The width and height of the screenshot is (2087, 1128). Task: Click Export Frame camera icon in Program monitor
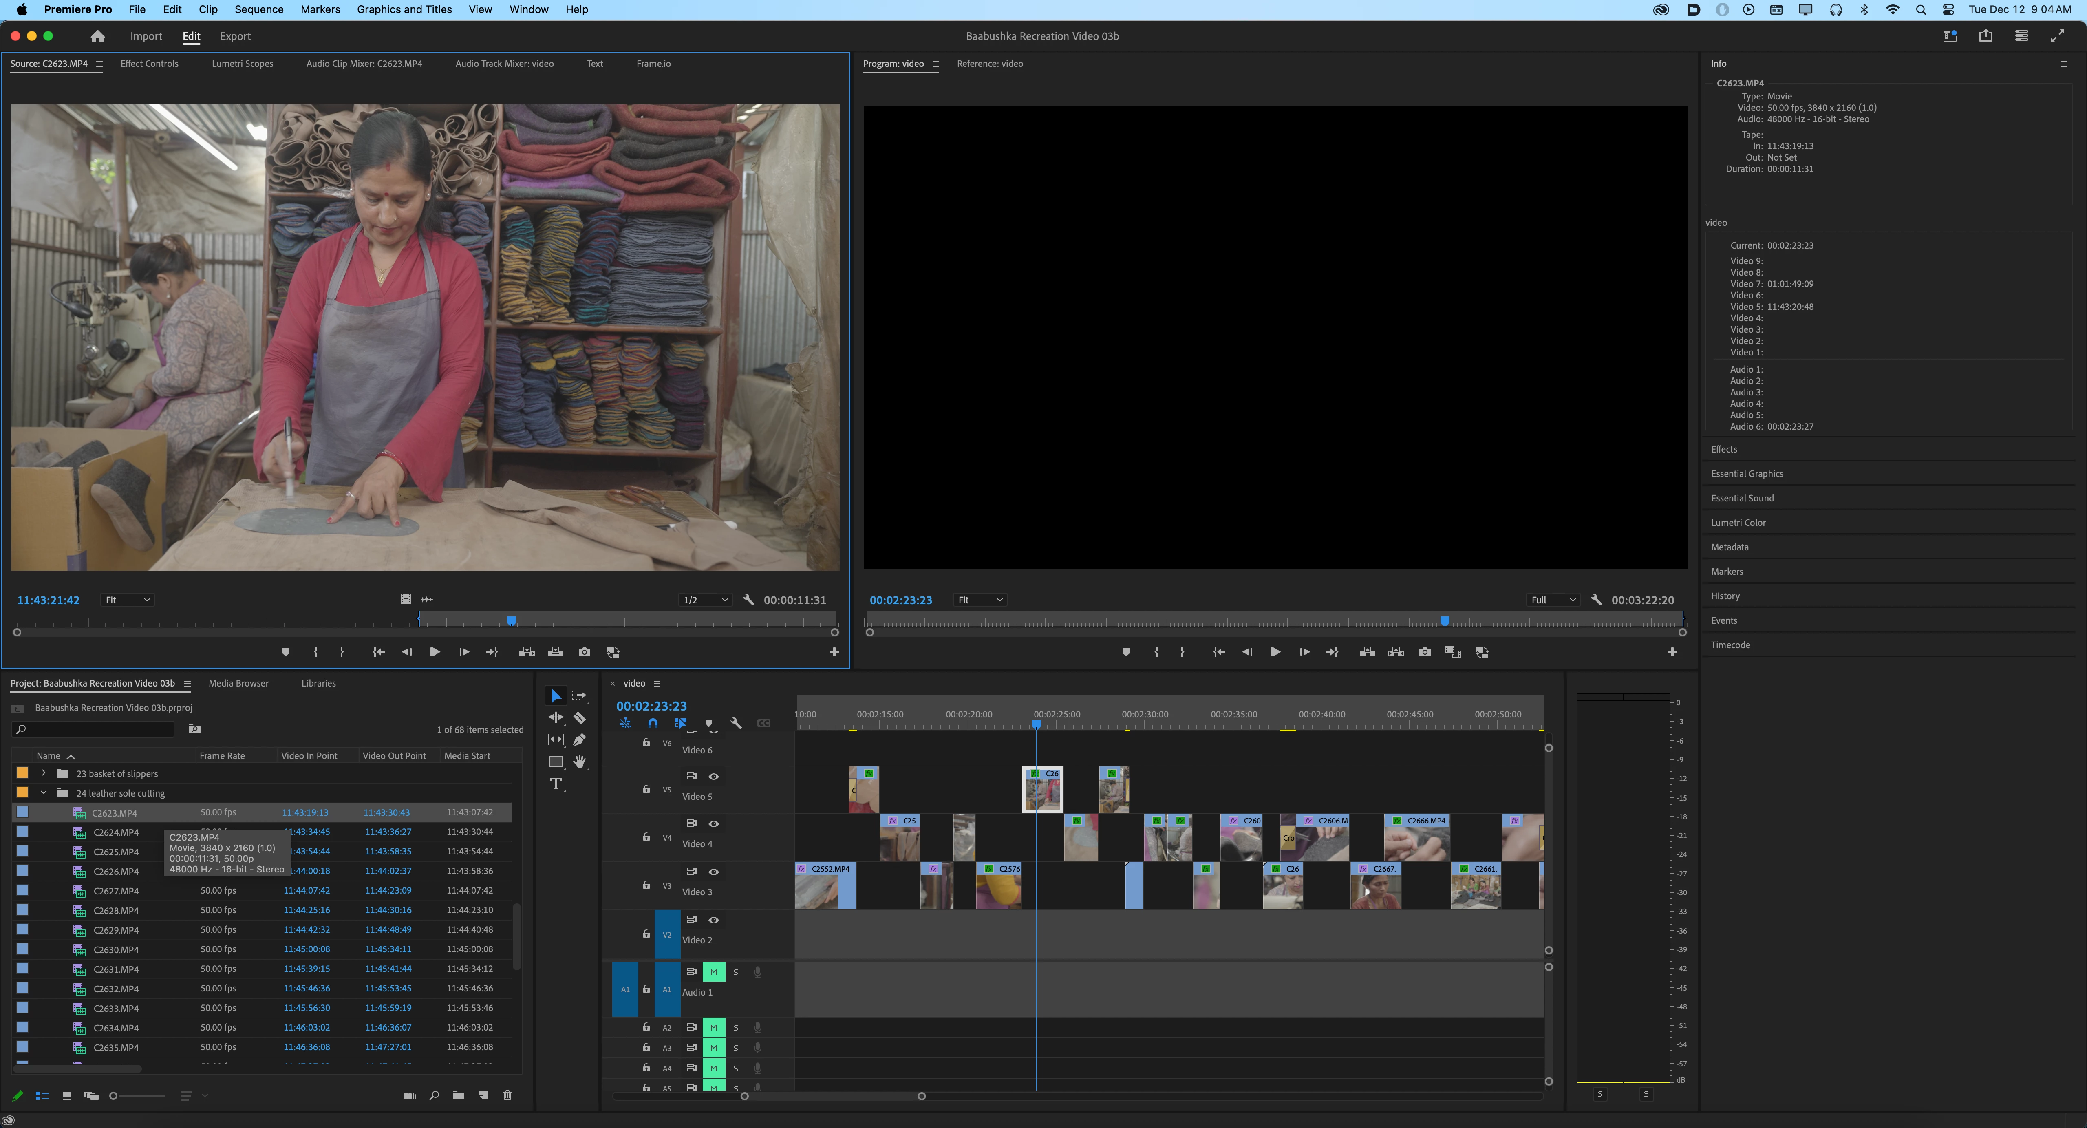[x=1424, y=652]
